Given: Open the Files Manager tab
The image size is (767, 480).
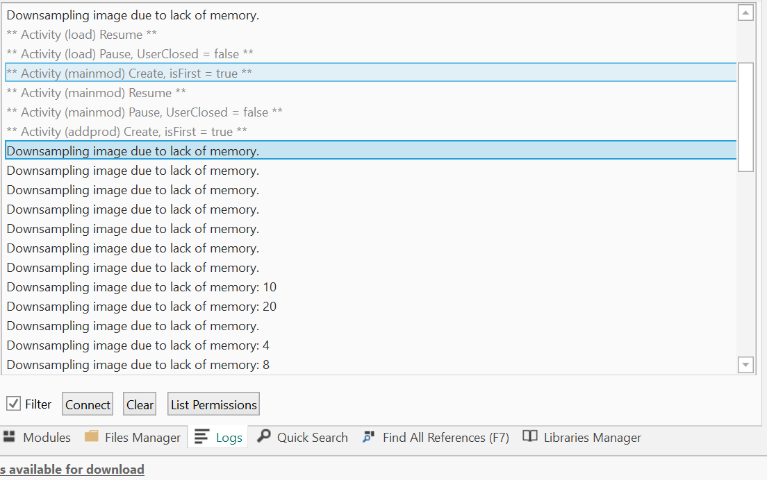Looking at the screenshot, I should pos(142,438).
